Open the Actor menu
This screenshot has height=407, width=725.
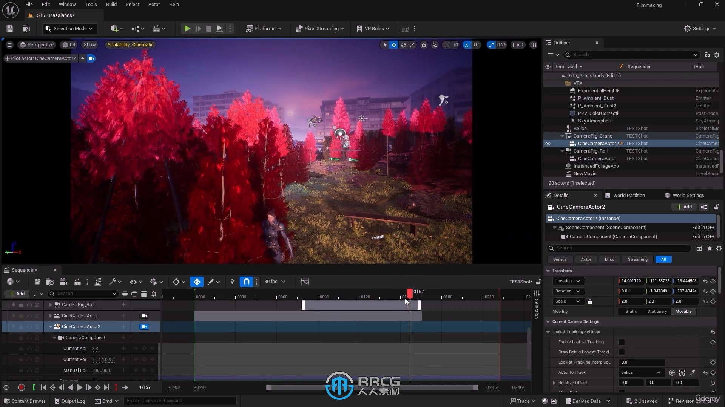[154, 5]
